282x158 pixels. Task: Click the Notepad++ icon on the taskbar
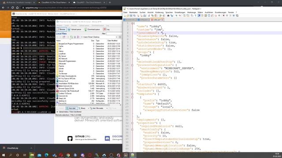pyautogui.click(x=133, y=155)
